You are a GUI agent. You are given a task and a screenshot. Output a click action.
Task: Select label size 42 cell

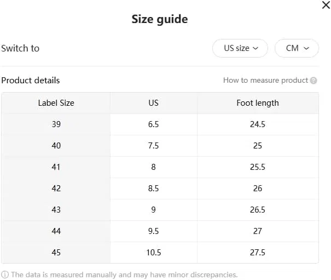(x=56, y=188)
